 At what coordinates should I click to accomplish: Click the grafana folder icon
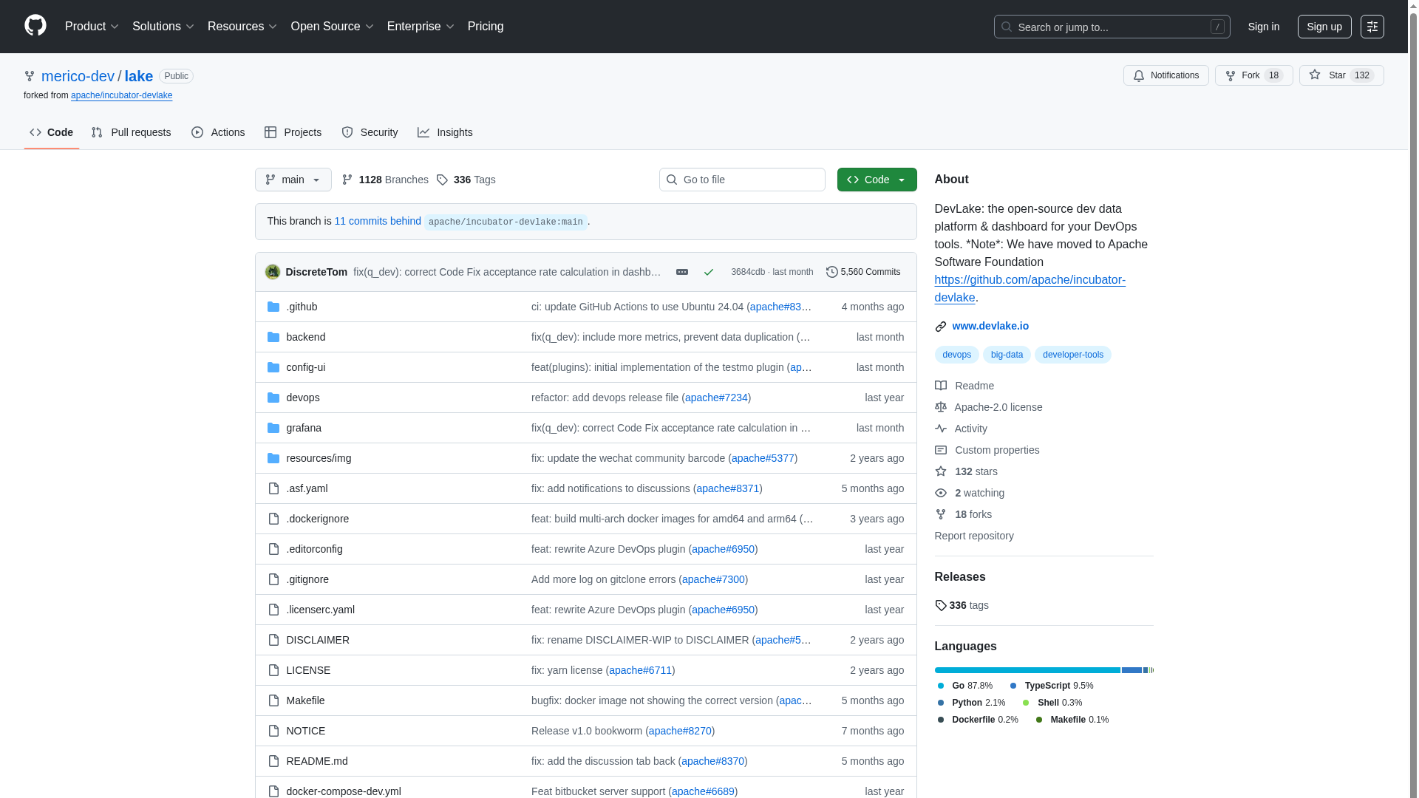click(x=273, y=428)
